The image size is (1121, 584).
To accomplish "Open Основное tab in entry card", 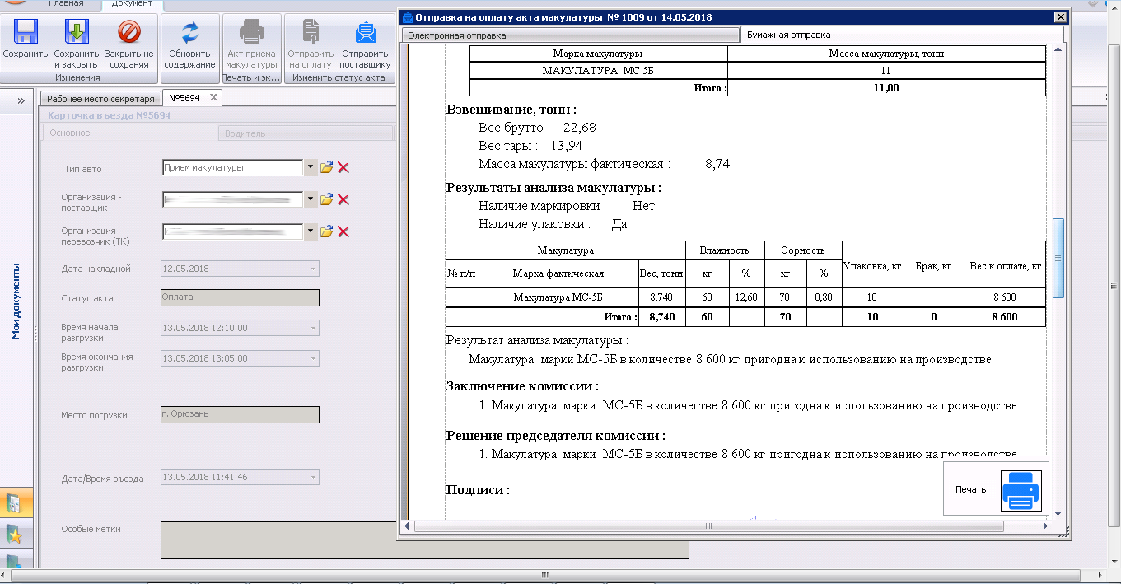I will pyautogui.click(x=128, y=133).
